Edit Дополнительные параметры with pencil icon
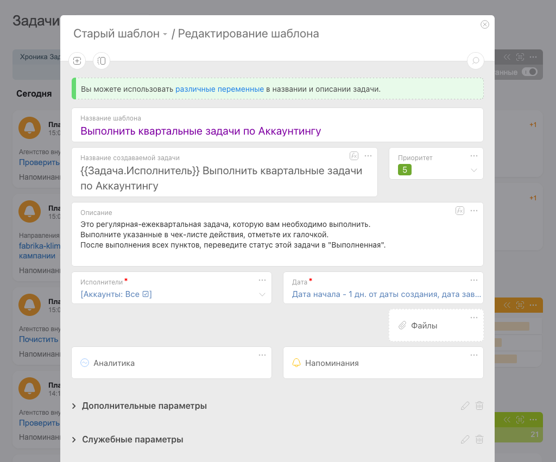 [x=465, y=406]
